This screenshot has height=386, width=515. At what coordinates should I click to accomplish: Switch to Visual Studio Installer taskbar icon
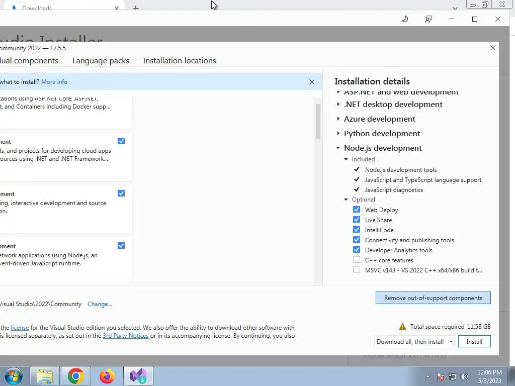tap(138, 376)
